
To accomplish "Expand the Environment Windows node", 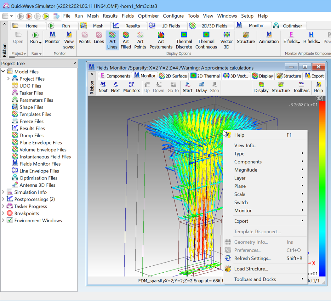I will click(3, 220).
